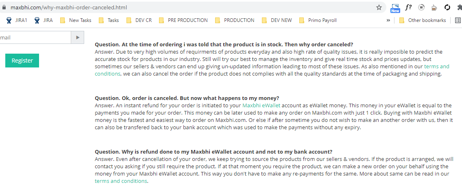This screenshot has width=462, height=191.
Task: Open the Other bookmarks folder
Action: tap(422, 20)
